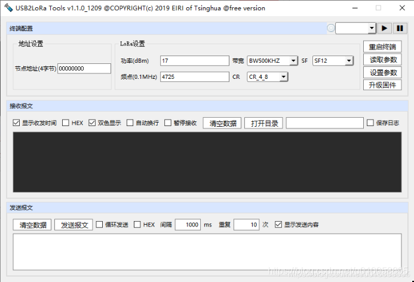The width and height of the screenshot is (414, 282).
Task: Minimize the USB2LoRa Tools window
Action: click(x=355, y=8)
